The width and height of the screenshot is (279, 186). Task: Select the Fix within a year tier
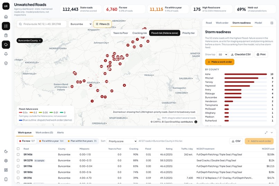(x=51, y=141)
